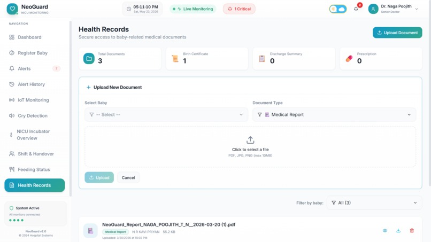This screenshot has height=242, width=431.
Task: Click the Total Documents folder icon
Action: click(x=89, y=59)
